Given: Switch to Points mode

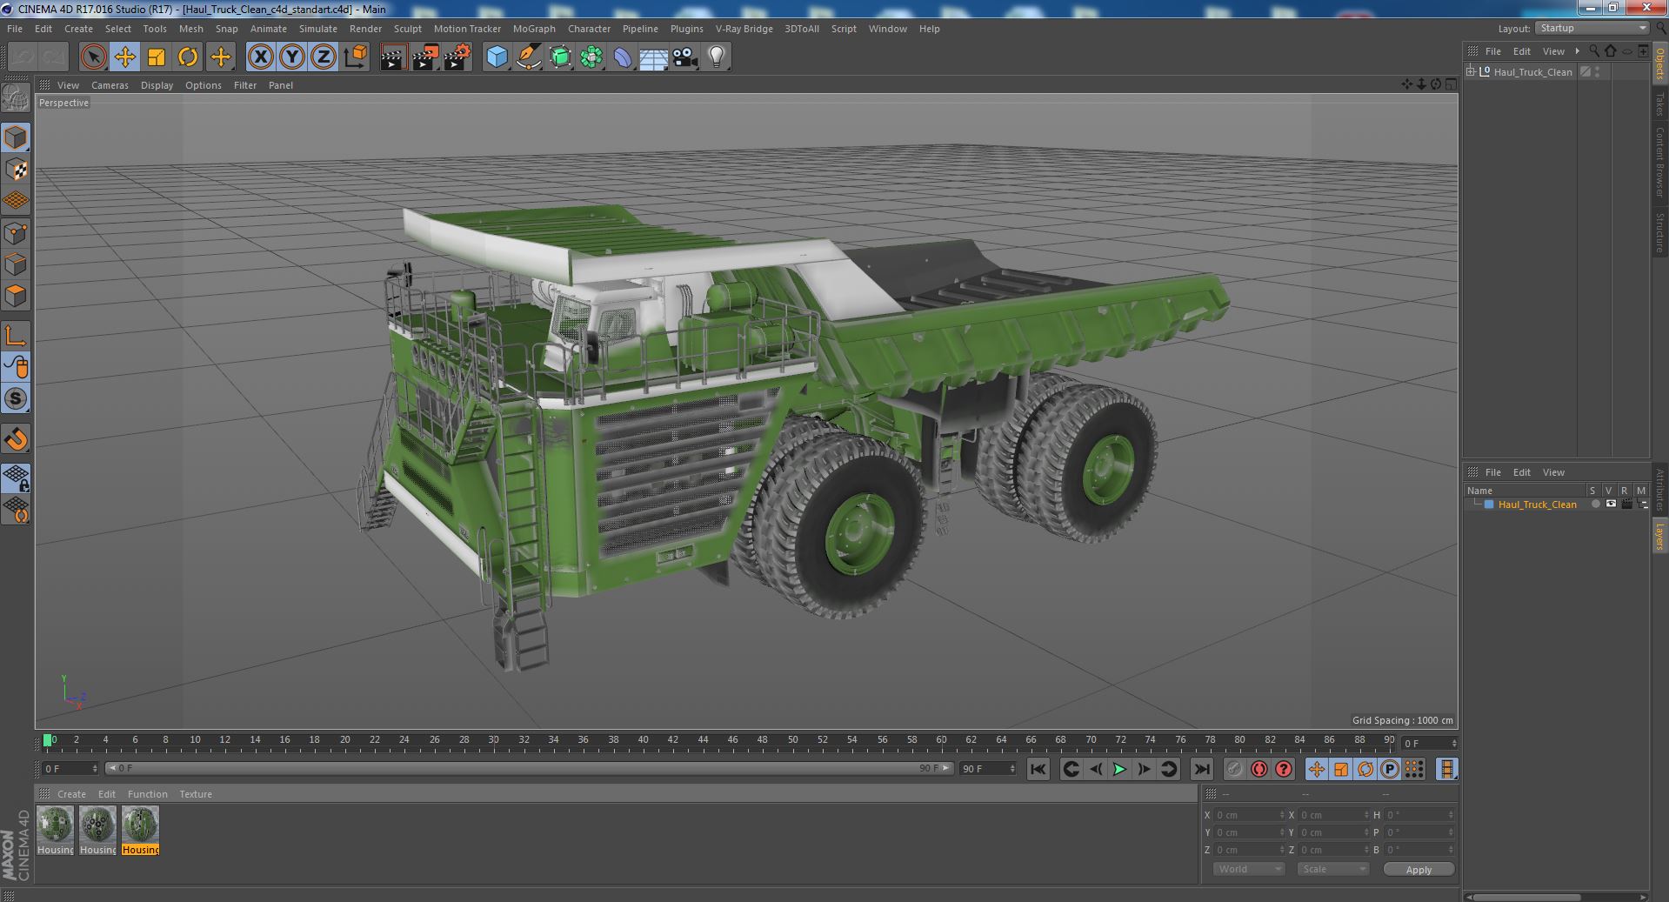Looking at the screenshot, I should click(16, 233).
